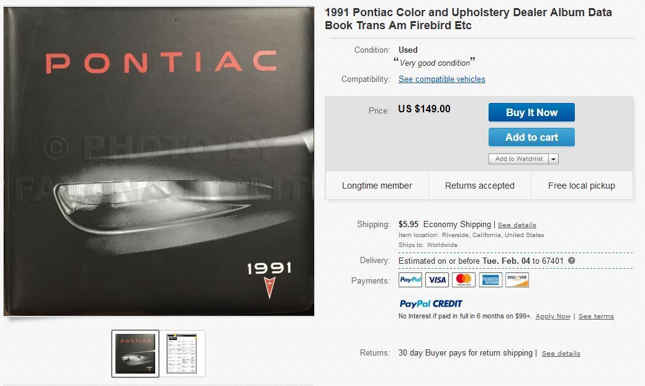
Task: Open shipping See details link
Action: [x=516, y=225]
